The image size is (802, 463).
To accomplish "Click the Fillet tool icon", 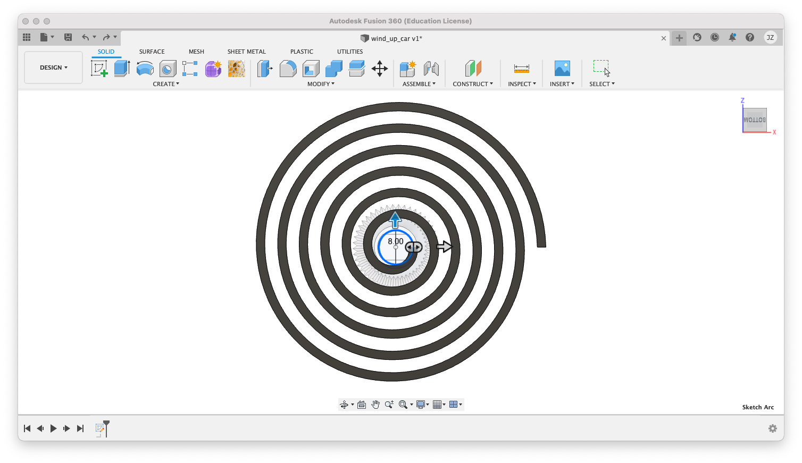I will (x=288, y=69).
